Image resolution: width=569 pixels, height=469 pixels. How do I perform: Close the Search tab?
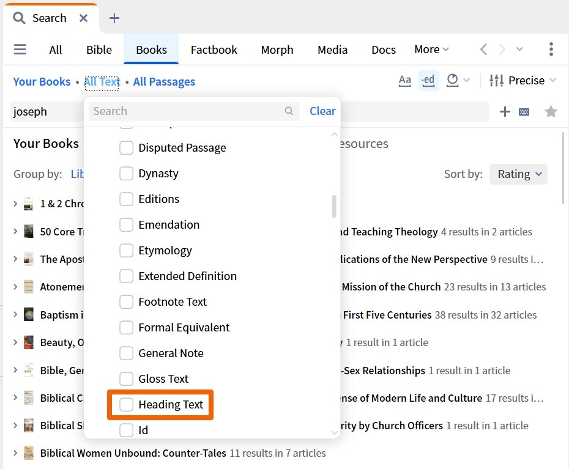pos(83,18)
